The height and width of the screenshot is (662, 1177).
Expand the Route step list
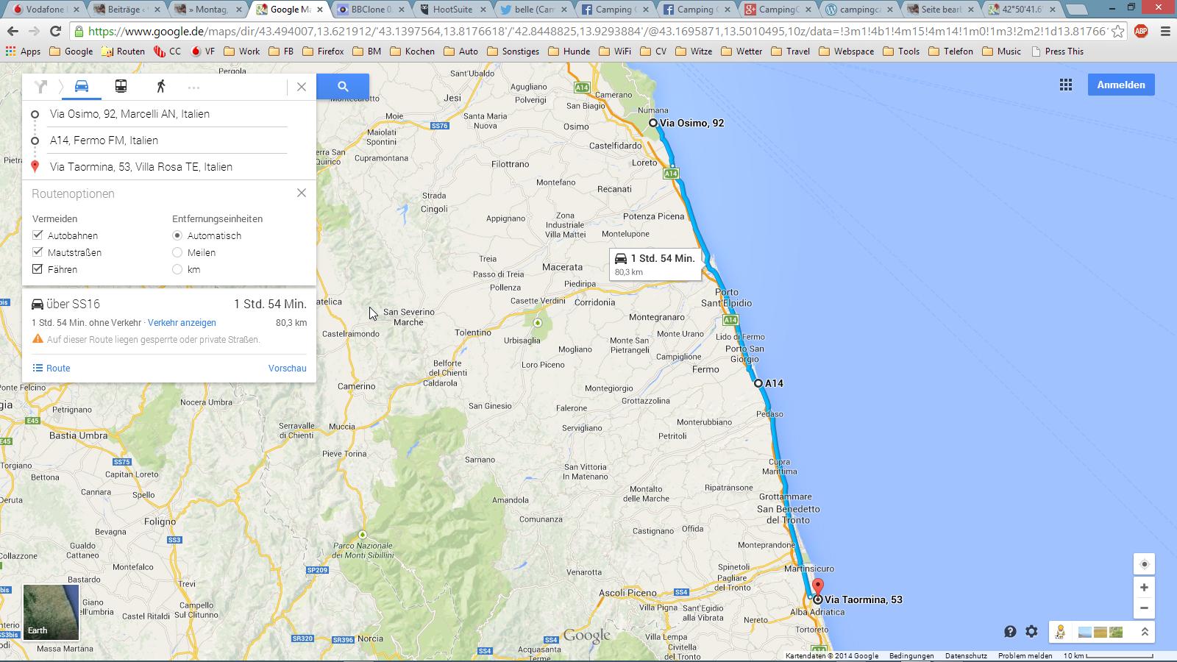(x=51, y=368)
